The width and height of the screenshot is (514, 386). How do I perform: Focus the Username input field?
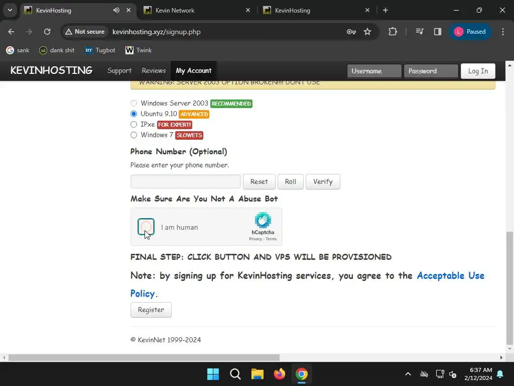coord(374,71)
